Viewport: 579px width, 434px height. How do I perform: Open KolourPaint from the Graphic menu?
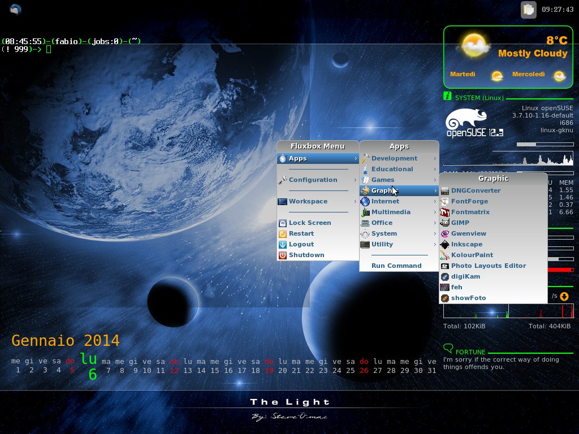493,255
